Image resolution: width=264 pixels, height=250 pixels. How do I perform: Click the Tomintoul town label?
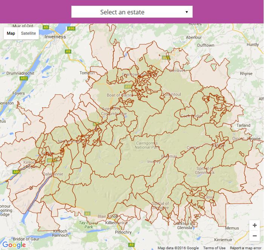pyautogui.click(x=172, y=94)
